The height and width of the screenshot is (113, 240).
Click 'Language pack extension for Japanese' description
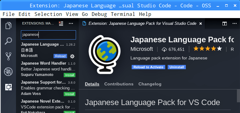click(x=169, y=58)
